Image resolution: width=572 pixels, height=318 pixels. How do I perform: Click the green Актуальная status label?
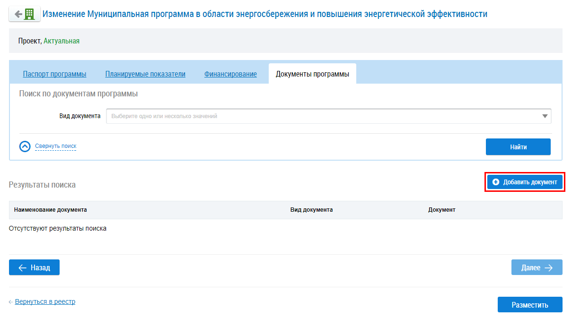click(62, 41)
